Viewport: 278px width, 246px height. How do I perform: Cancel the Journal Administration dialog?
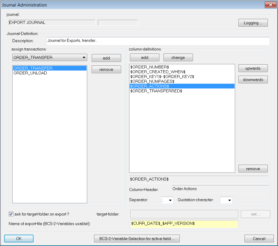(x=259, y=239)
